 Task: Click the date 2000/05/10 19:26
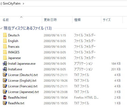(x=56, y=81)
